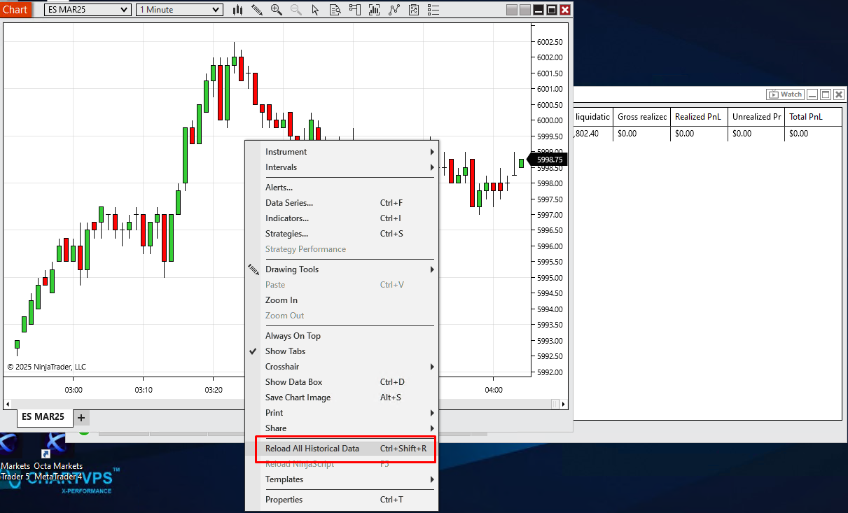Uncheck Show Tabs in the context menu
848x513 pixels.
tap(285, 351)
